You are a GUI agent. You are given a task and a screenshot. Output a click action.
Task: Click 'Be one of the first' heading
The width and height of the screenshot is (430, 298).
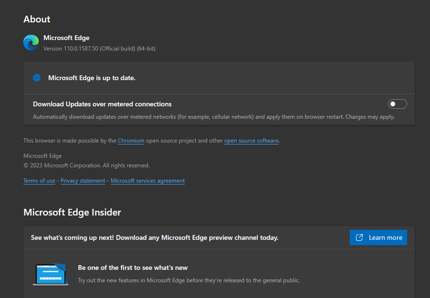[x=133, y=267]
